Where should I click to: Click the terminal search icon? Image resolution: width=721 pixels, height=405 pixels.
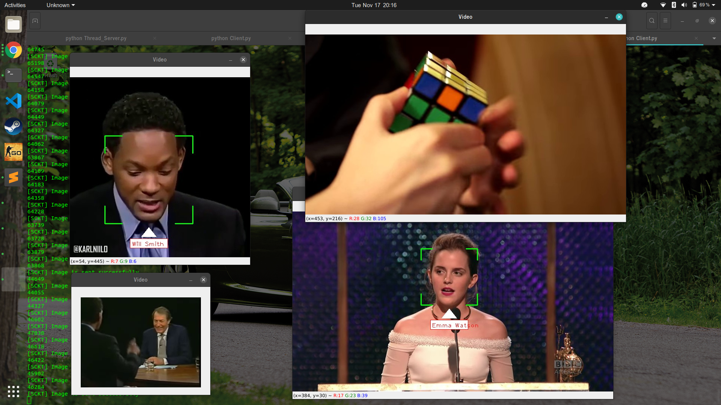pos(652,21)
